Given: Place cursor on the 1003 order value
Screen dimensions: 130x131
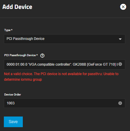Looking at the screenshot, I should pos(11,103).
